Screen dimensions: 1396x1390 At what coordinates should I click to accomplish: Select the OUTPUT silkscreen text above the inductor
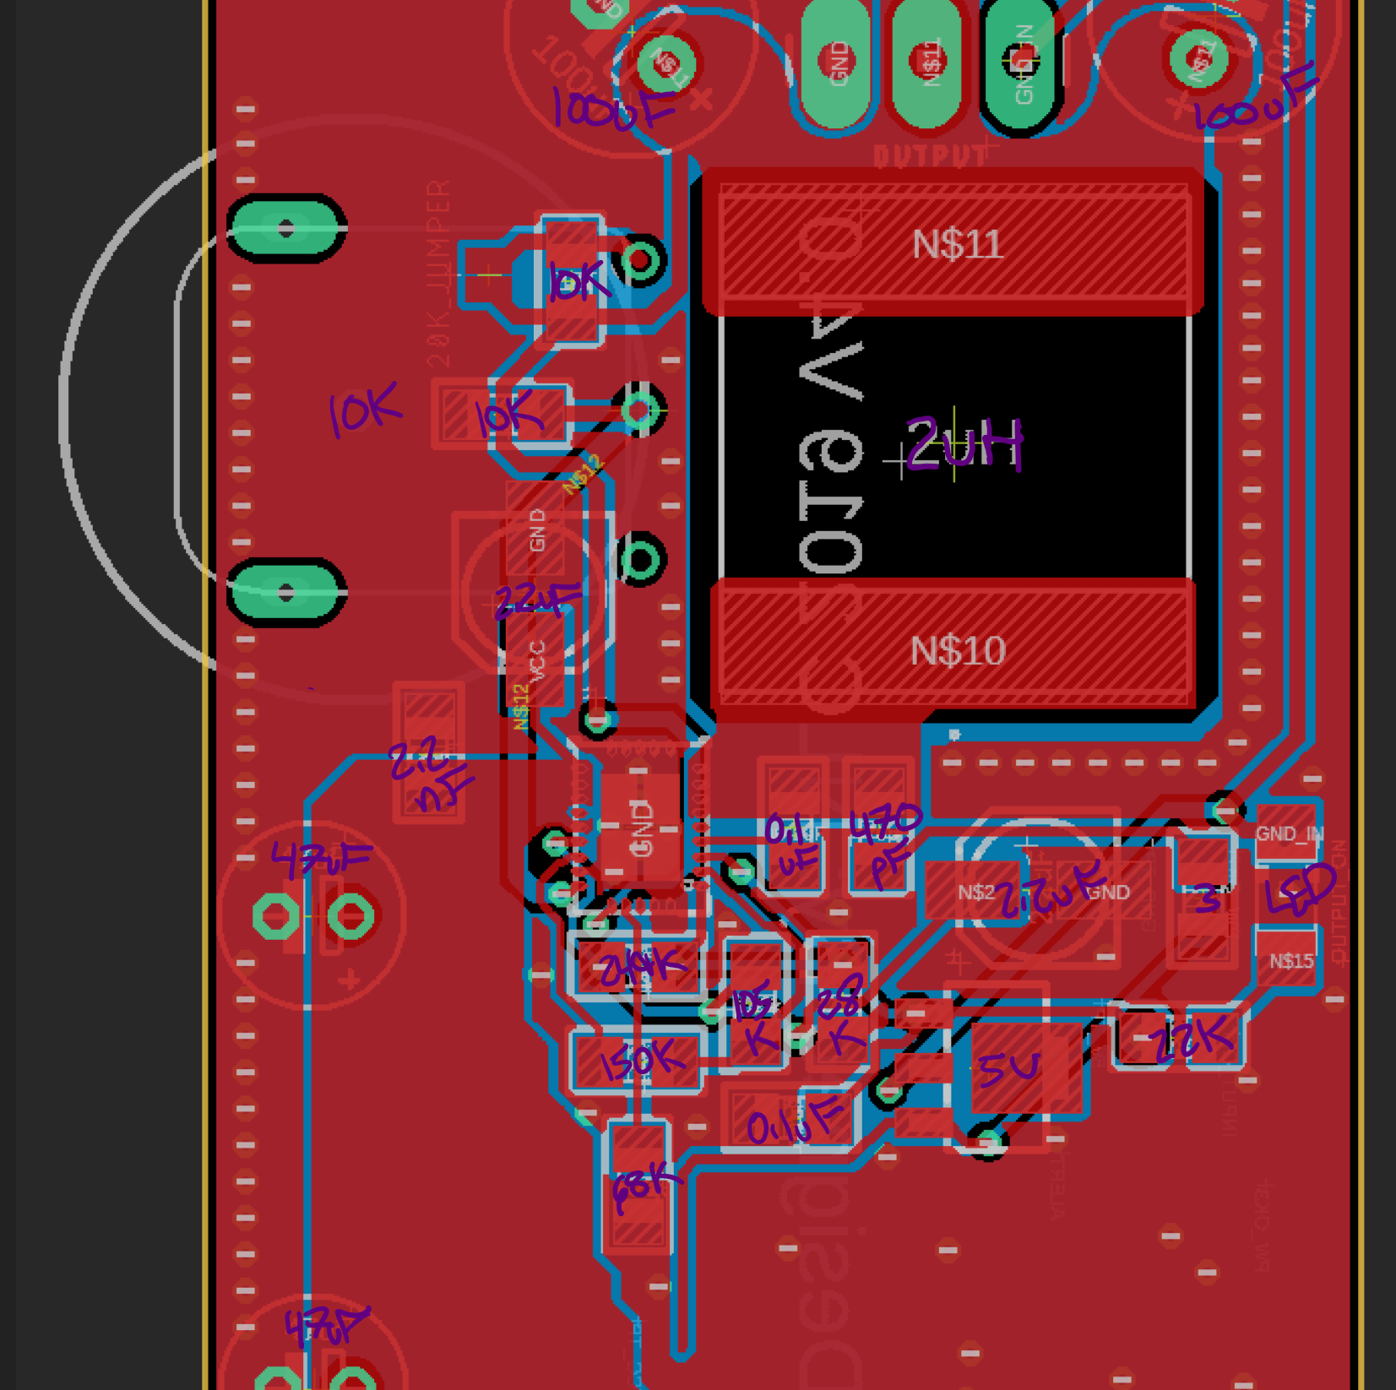pos(930,157)
